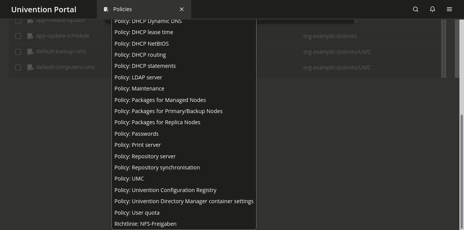Click the app-update-schedule policy icon
The width and height of the screenshot is (464, 230).
(x=30, y=36)
